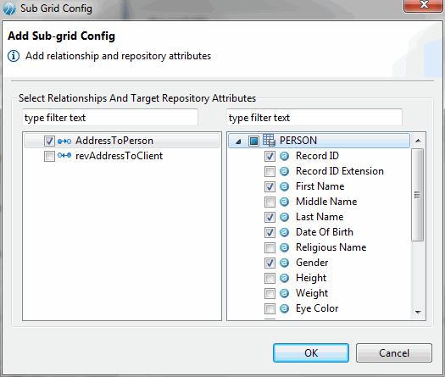
Task: Click the attribute icon beside Eye Color
Action: point(284,308)
